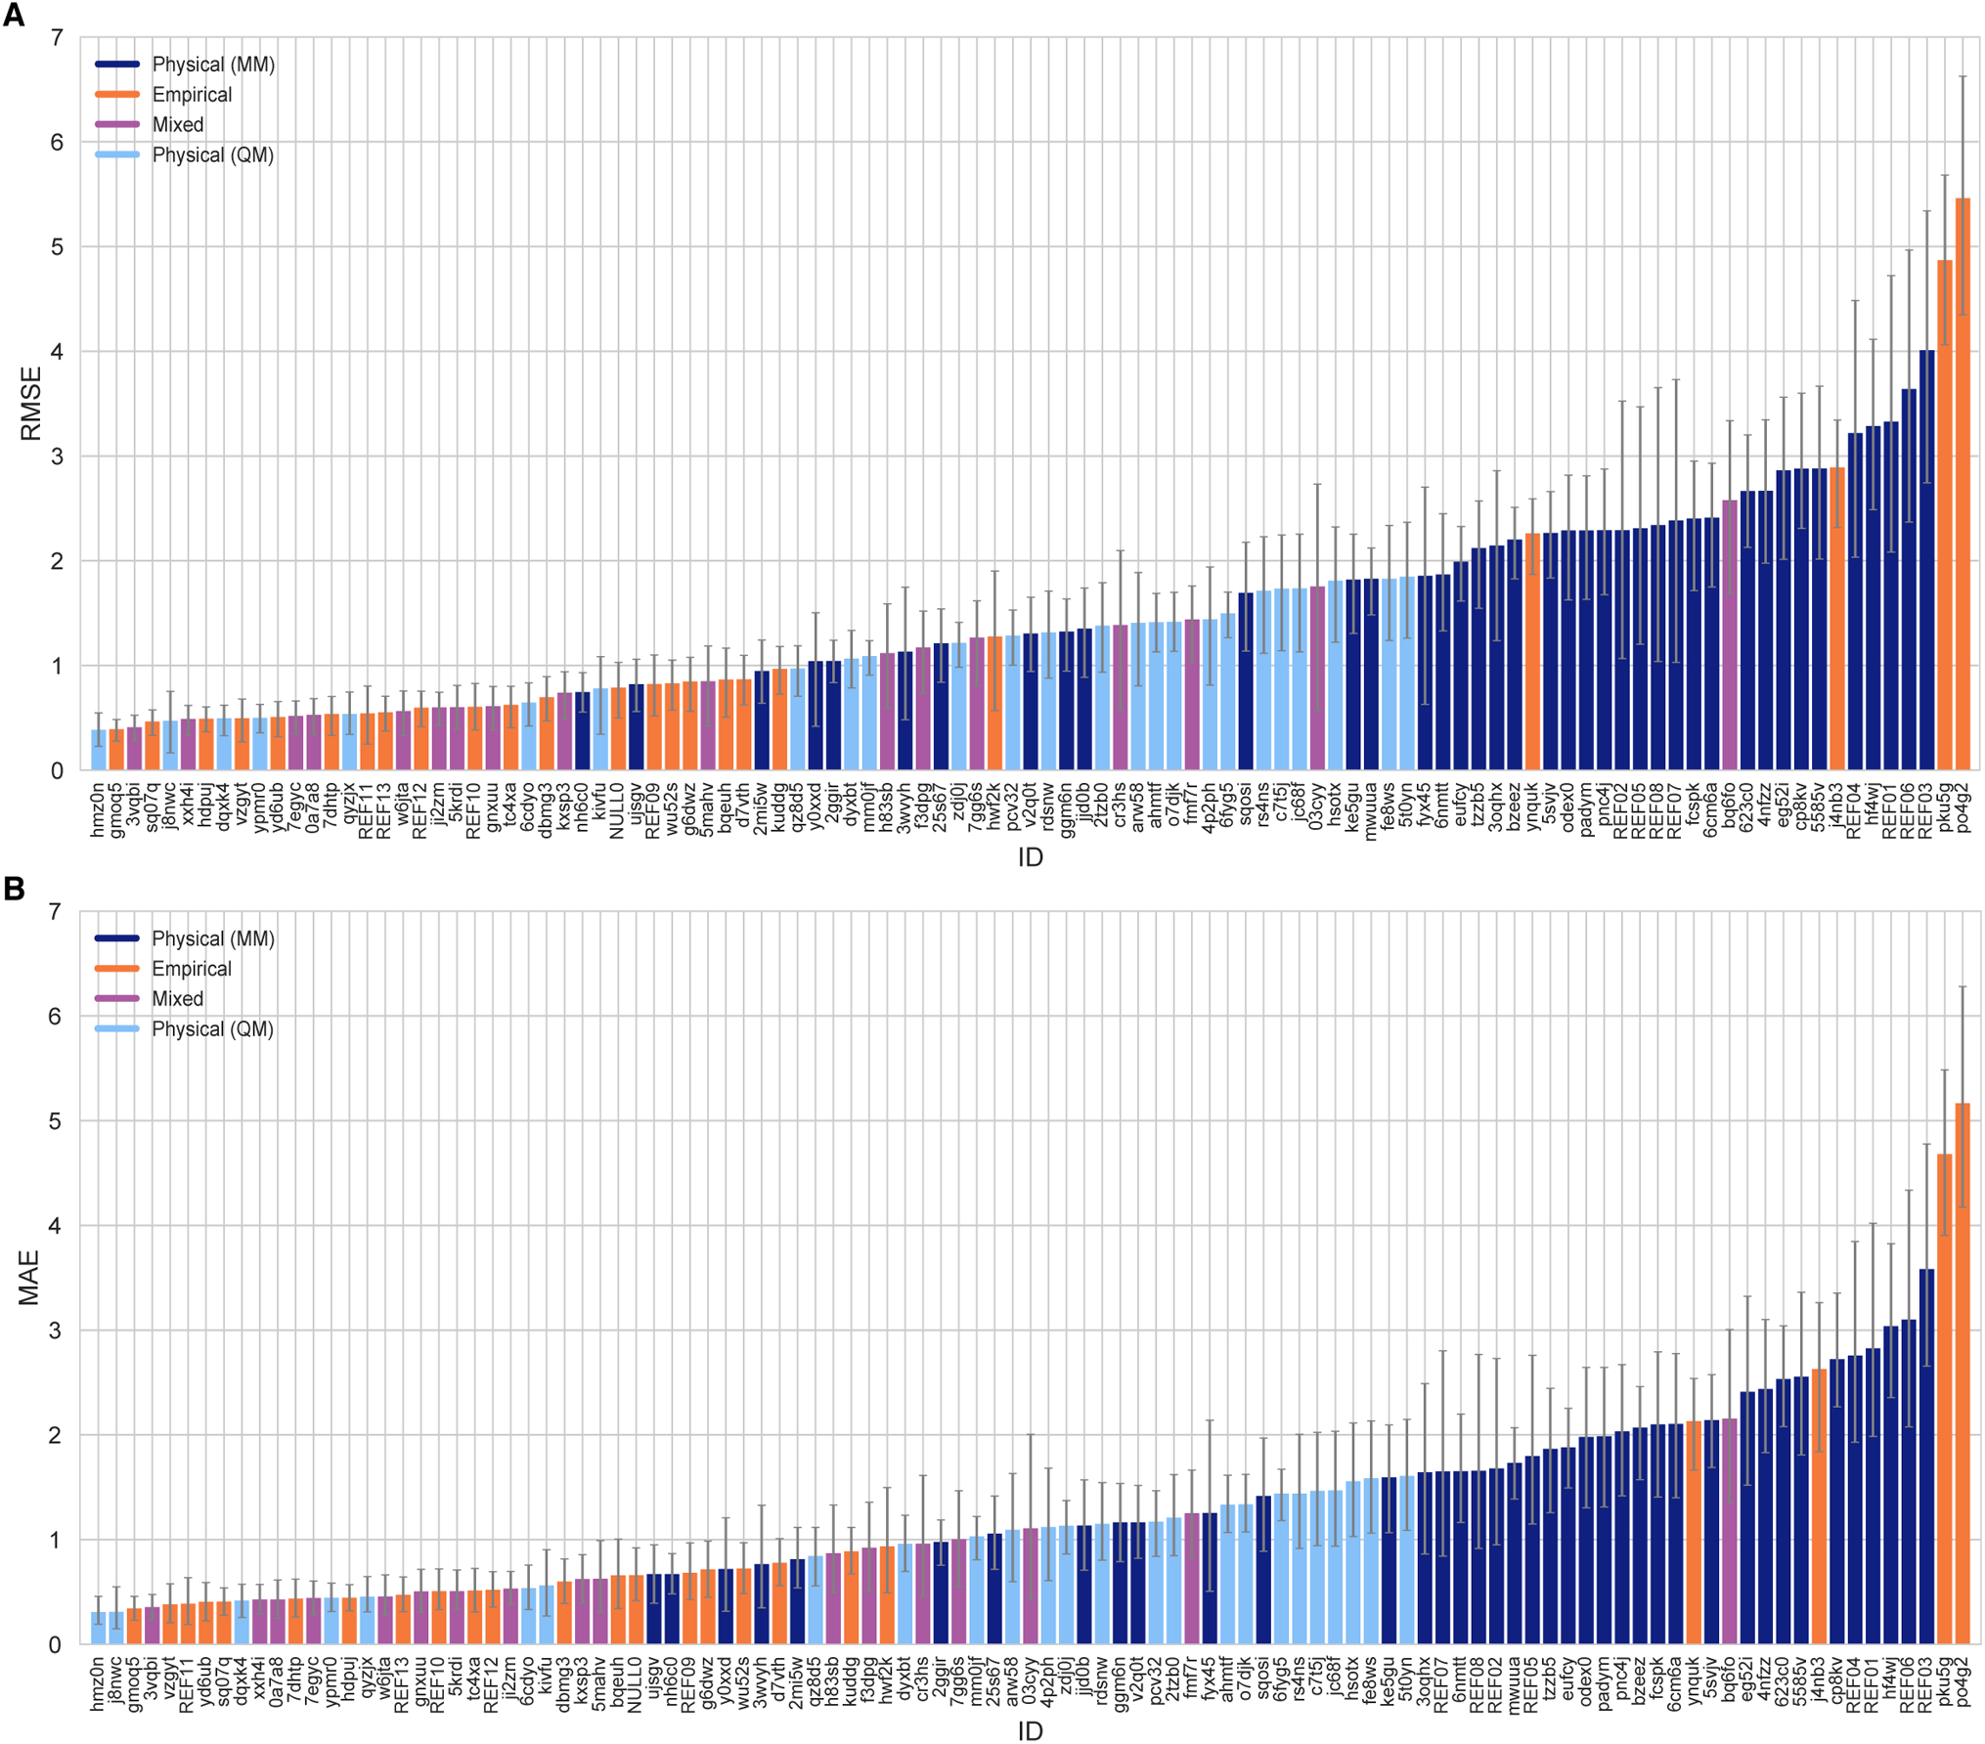
Task: Click the 'bq6fo' x-axis label under the MAE chart
Action: pyautogui.click(x=1731, y=1680)
